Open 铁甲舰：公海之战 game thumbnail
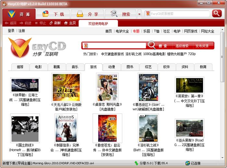This screenshot has height=168, width=227. click(25, 85)
